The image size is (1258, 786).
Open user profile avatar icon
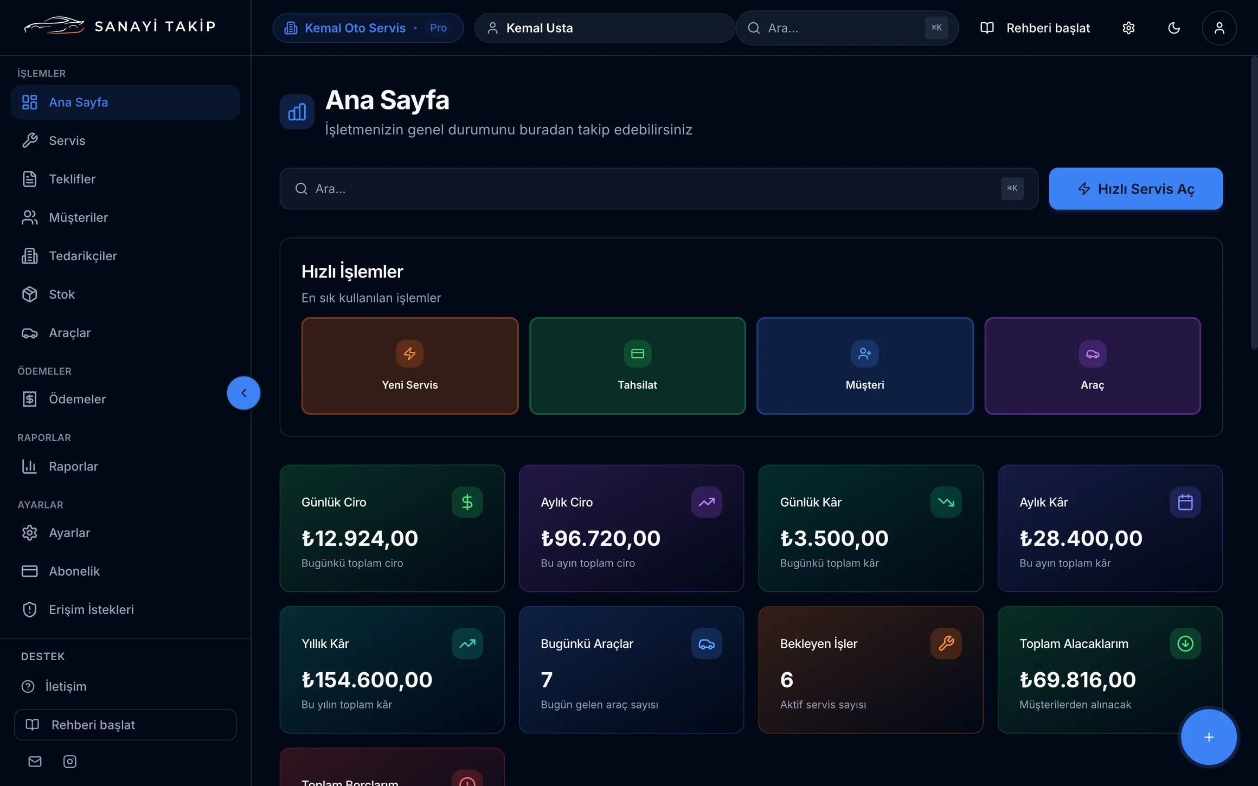click(1219, 28)
